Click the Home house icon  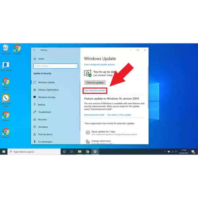(35, 59)
